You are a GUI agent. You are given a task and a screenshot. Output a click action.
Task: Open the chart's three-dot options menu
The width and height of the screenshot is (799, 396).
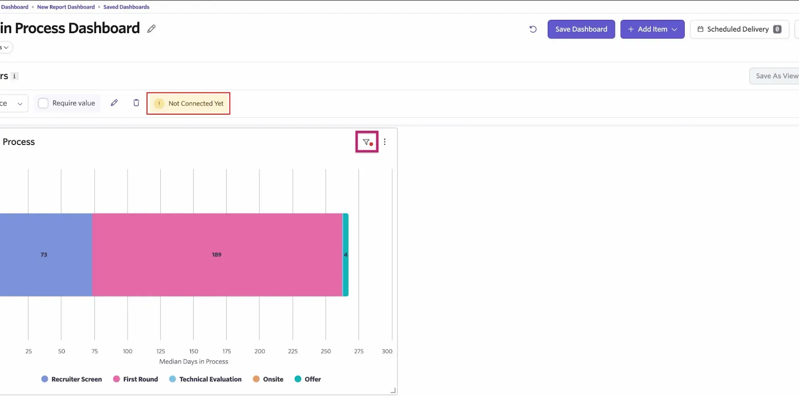385,142
